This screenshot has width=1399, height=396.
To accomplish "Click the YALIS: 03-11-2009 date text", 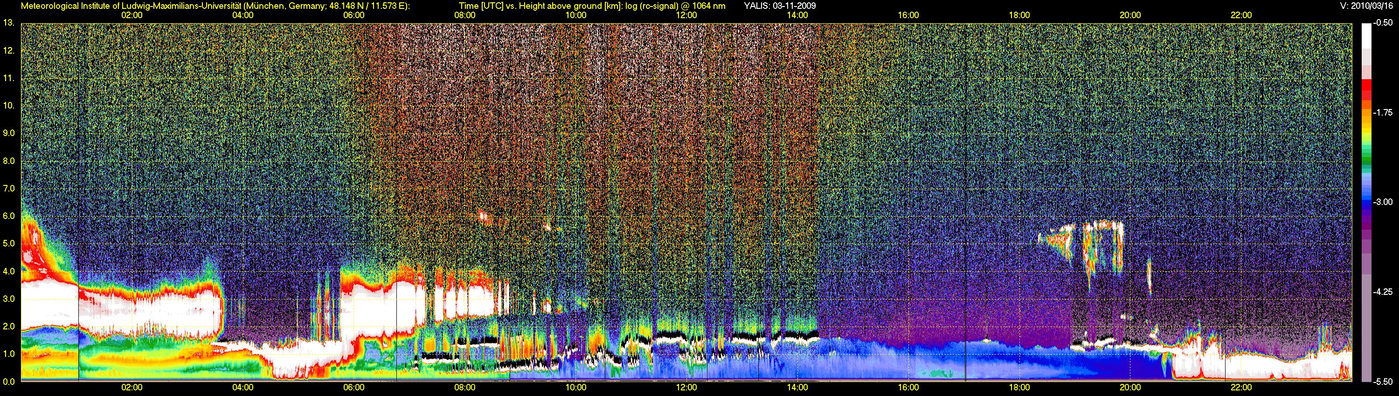I will pyautogui.click(x=779, y=6).
